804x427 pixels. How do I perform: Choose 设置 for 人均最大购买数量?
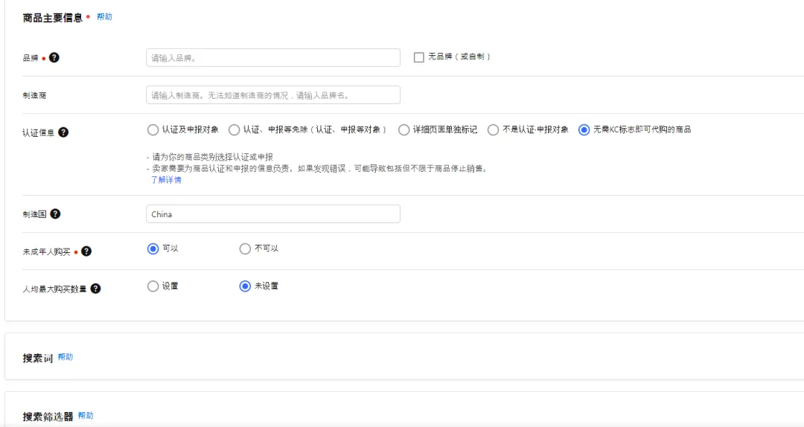coord(153,286)
